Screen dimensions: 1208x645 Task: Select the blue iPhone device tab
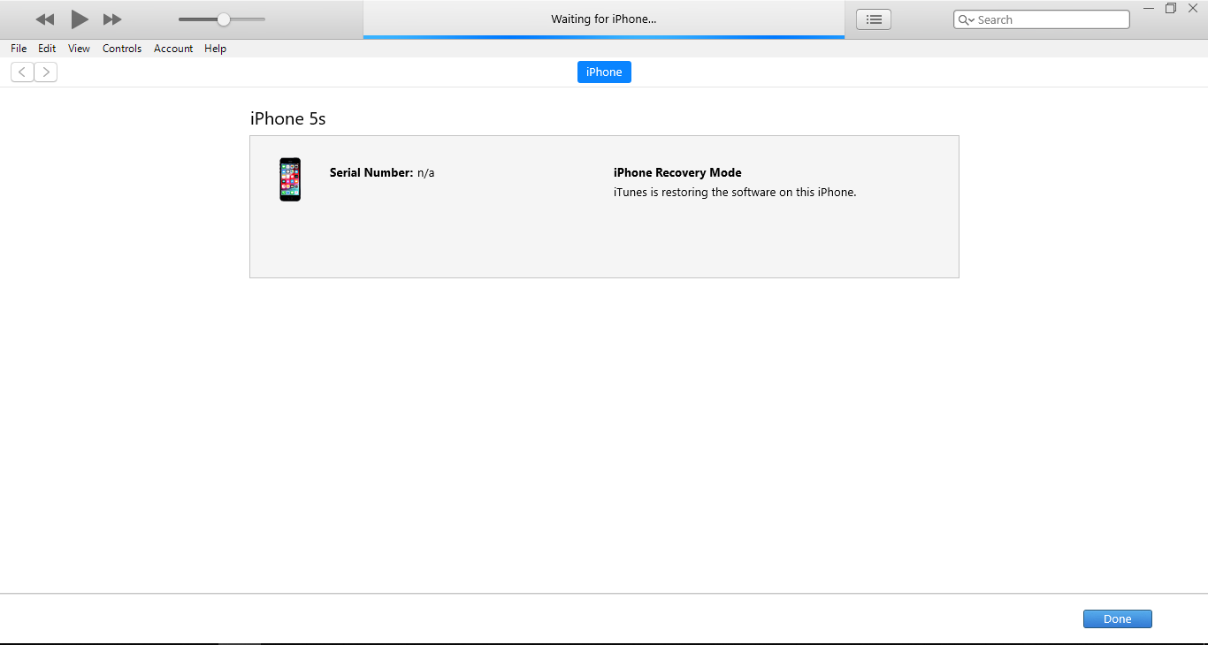(x=604, y=72)
